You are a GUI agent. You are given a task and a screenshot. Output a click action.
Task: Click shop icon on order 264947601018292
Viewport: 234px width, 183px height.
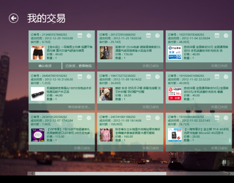[80, 77]
